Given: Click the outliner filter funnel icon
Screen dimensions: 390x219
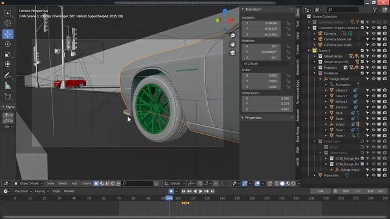Looking at the screenshot, I should (375, 10).
